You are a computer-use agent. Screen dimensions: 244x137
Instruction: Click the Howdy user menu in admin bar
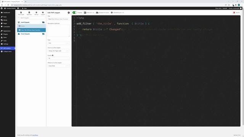point(235,8)
